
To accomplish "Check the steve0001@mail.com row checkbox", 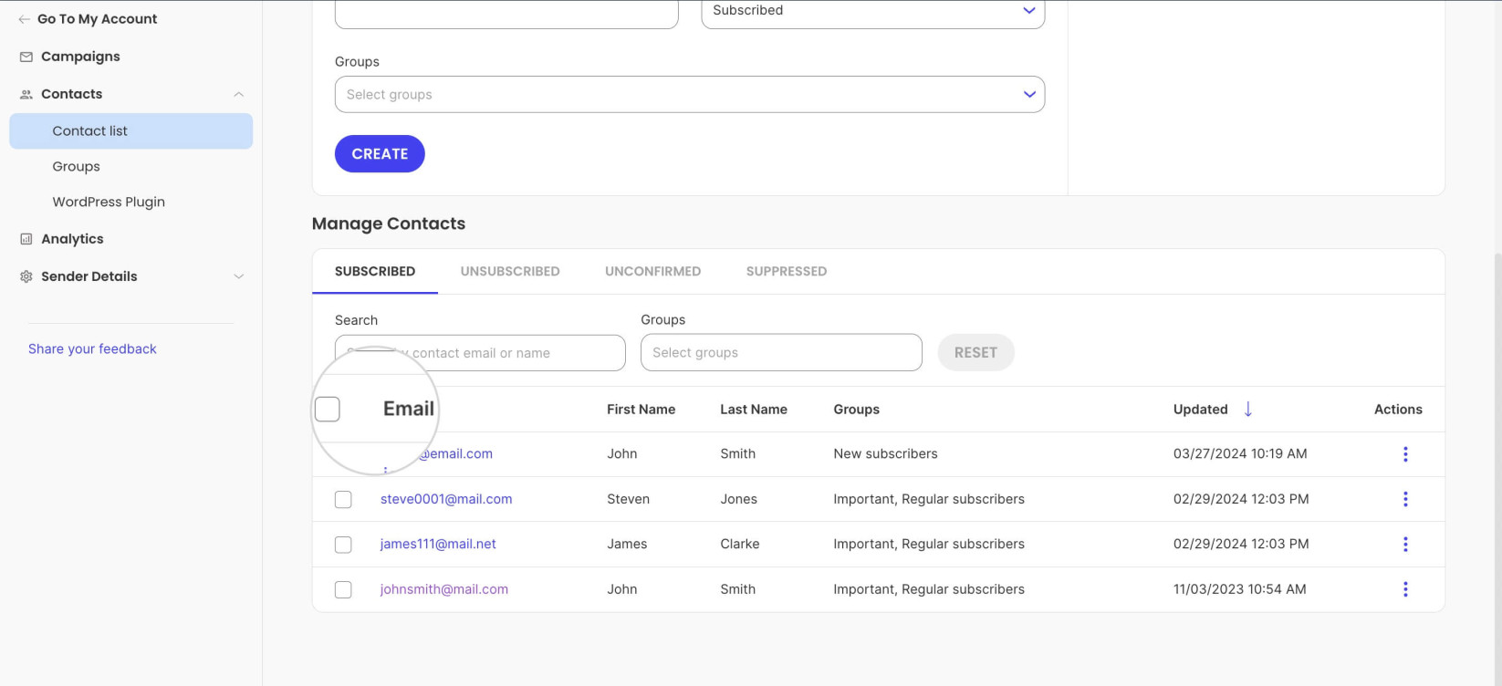I will pyautogui.click(x=343, y=499).
